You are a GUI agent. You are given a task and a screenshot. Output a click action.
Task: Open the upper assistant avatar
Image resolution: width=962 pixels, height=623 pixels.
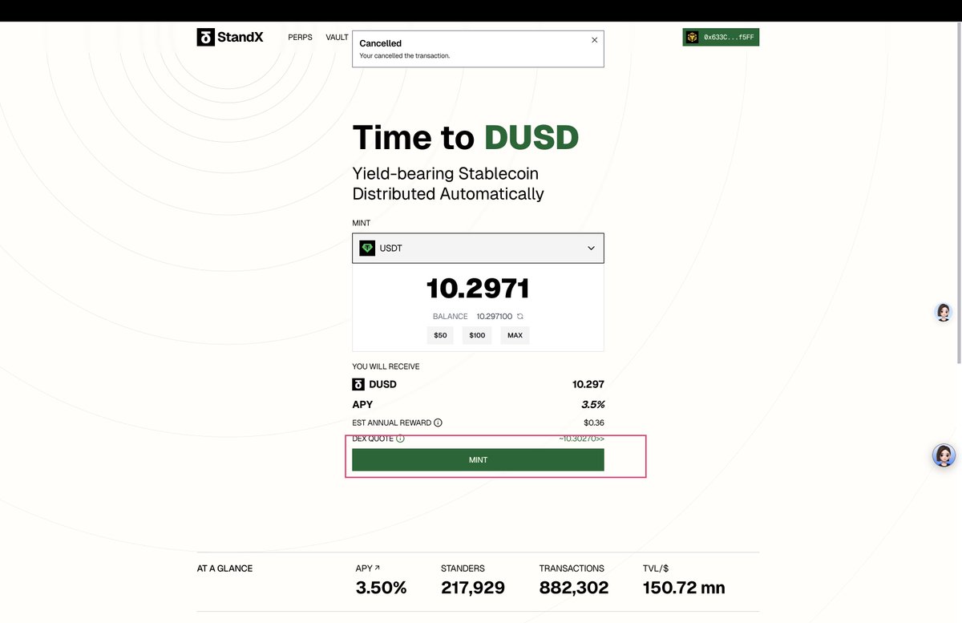click(944, 313)
